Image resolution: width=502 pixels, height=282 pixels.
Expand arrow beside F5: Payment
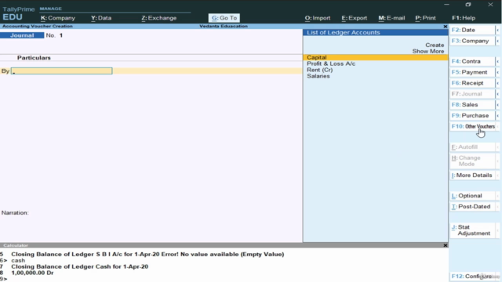(498, 72)
